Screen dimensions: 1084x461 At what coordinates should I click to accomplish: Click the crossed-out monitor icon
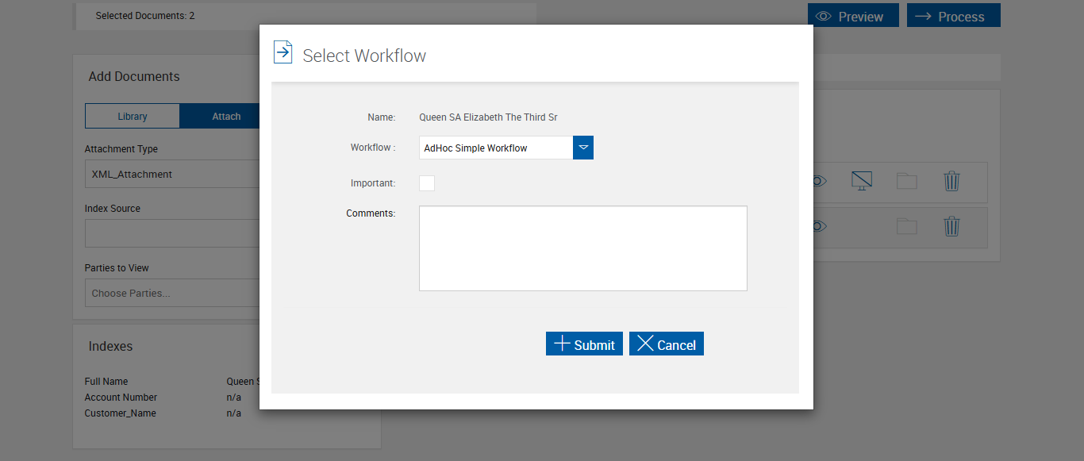point(861,181)
